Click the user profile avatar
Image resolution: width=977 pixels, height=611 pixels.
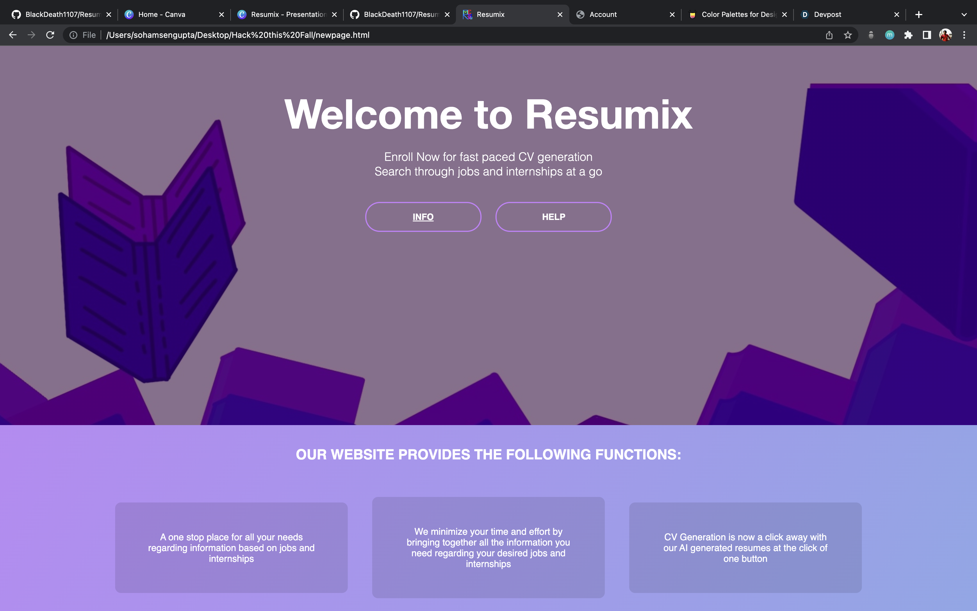point(946,35)
